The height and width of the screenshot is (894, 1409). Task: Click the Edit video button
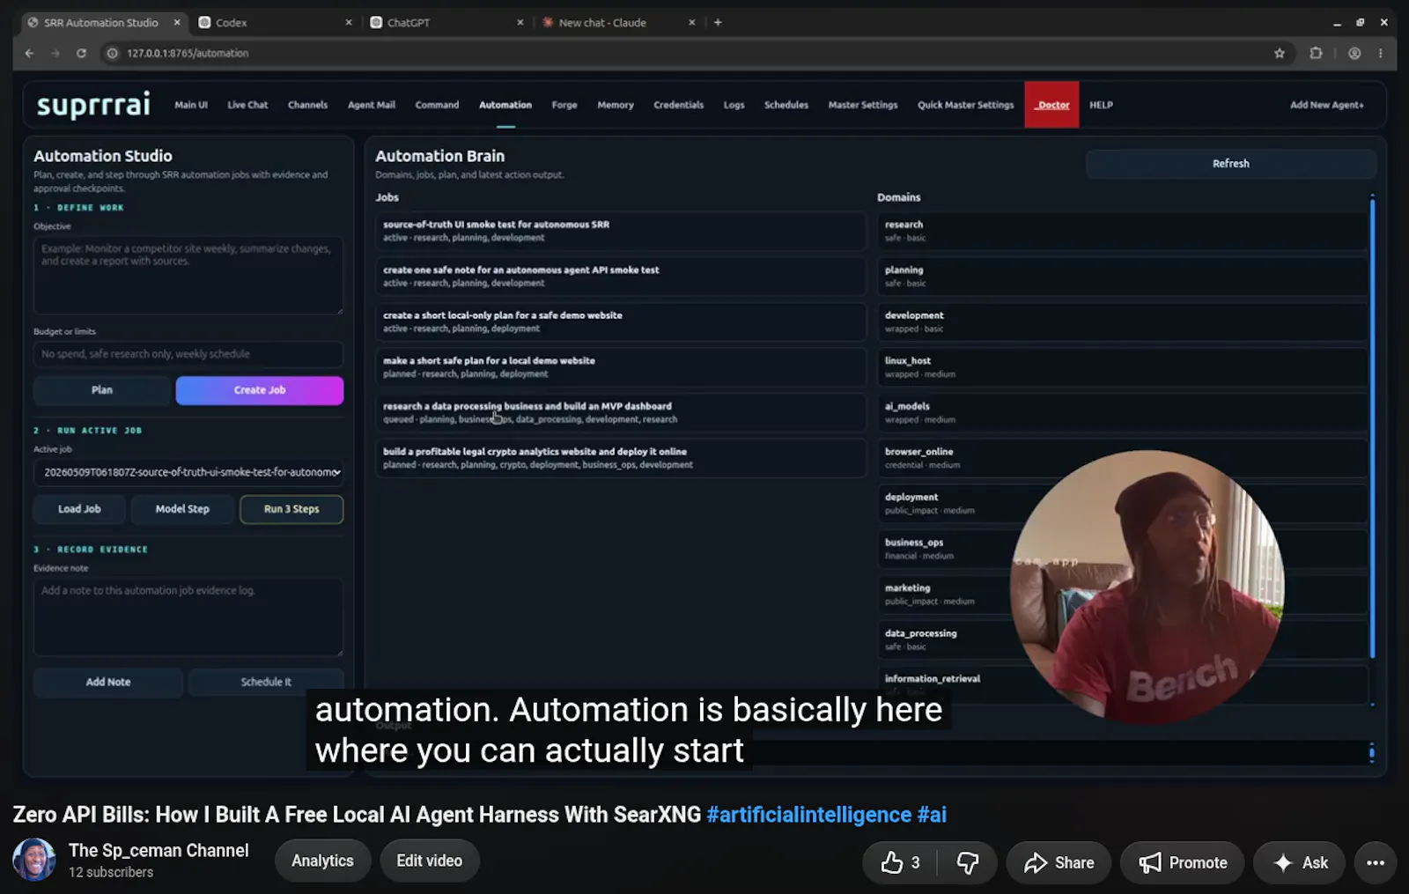tap(430, 861)
